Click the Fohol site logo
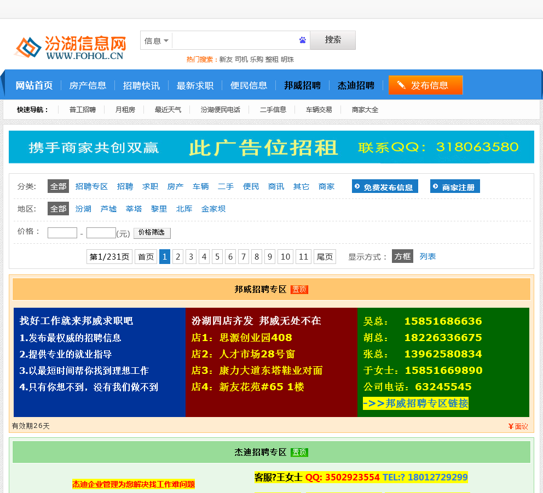The height and width of the screenshot is (493, 543). 70,47
